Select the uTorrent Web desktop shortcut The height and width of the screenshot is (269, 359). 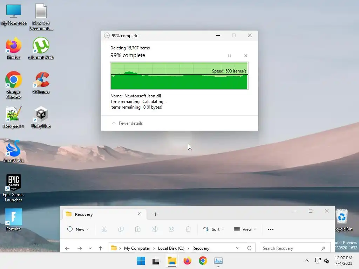(41, 48)
